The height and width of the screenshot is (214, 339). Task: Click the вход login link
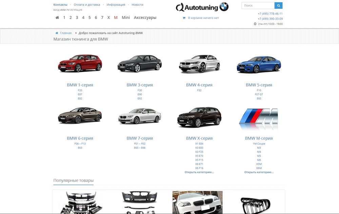point(56,10)
